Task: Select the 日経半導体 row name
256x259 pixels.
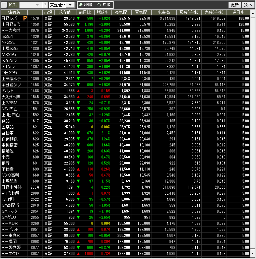Action: click(x=12, y=187)
